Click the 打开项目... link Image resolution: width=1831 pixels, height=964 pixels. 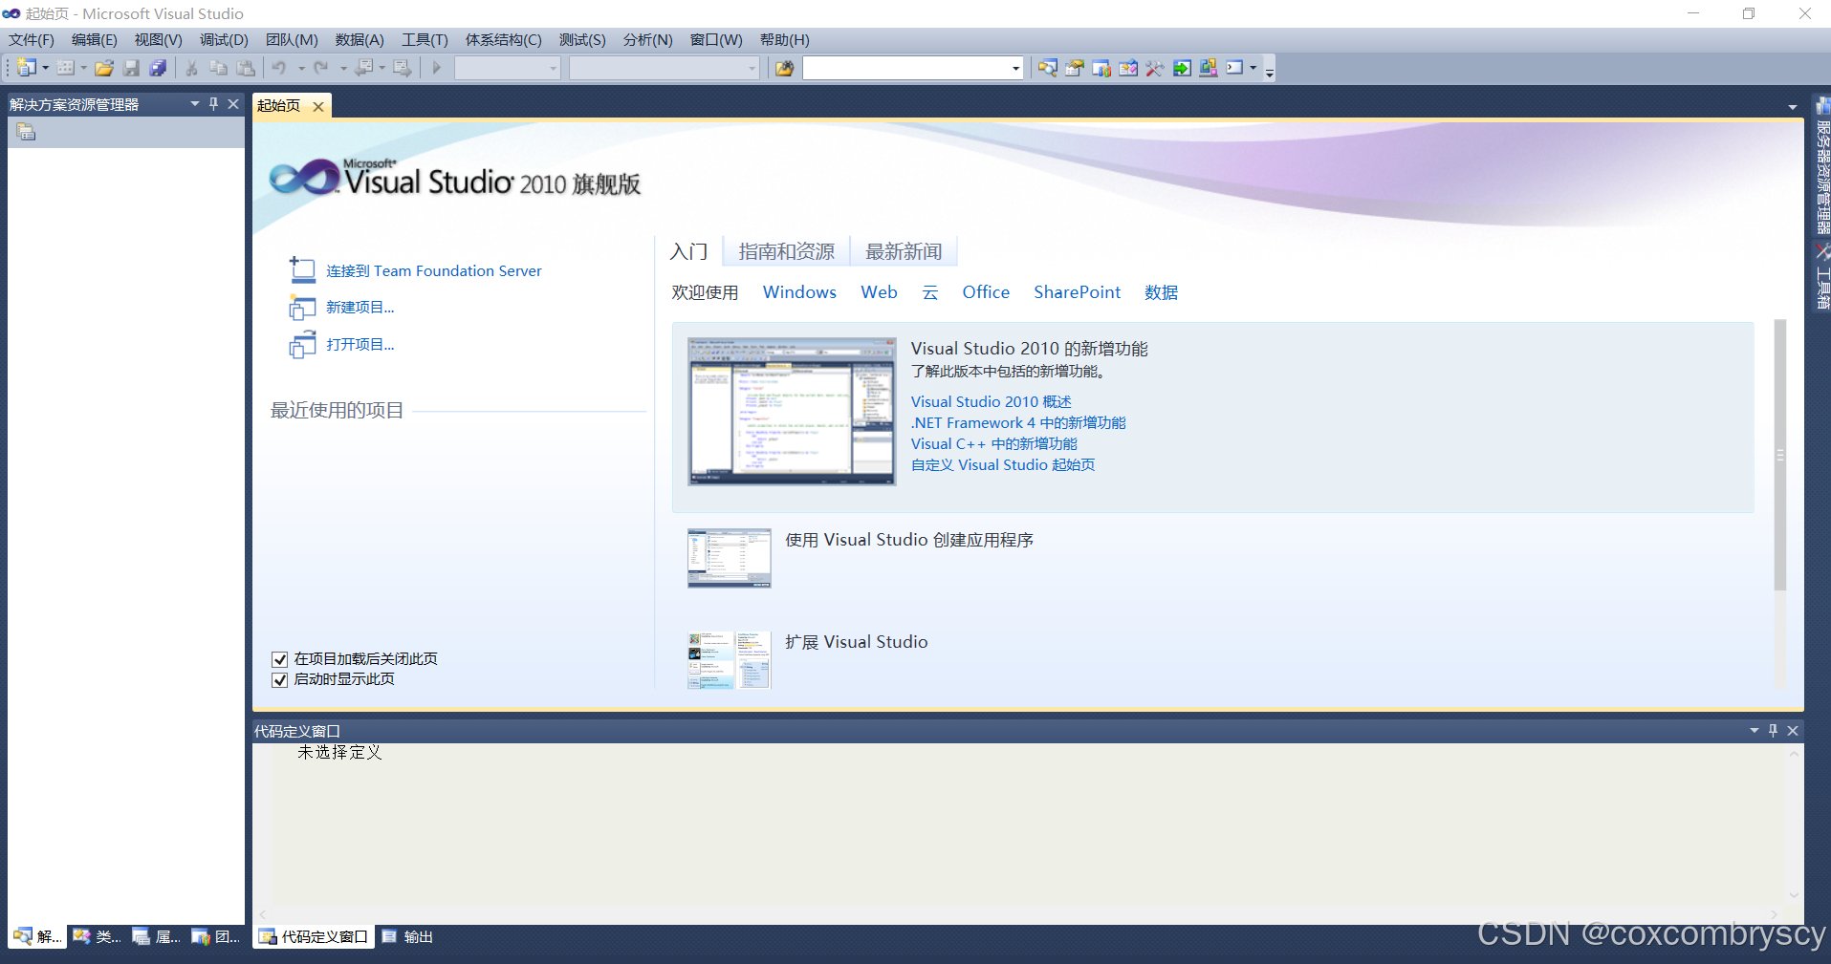360,345
